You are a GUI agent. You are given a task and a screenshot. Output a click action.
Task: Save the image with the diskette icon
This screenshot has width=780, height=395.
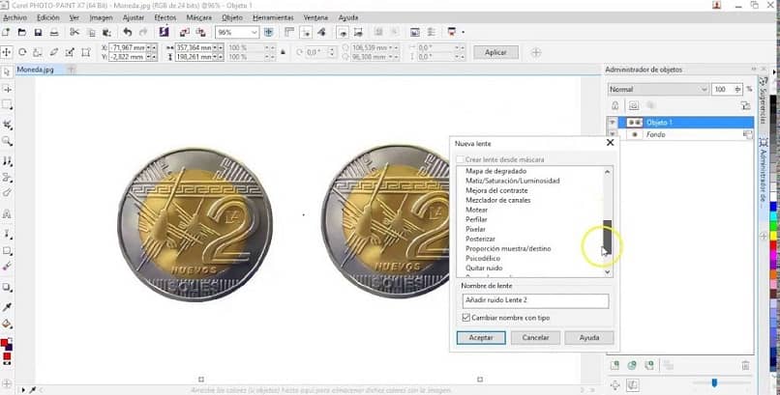click(38, 32)
